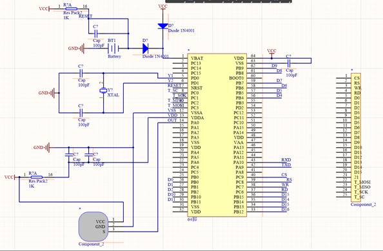Screen dimensions: 383x251
Task: Select the capacitor below the XTAL crystal
Action: (81, 113)
